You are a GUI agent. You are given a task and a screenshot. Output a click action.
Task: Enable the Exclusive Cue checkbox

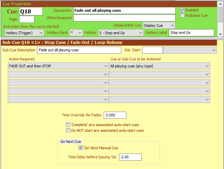pyautogui.click(x=183, y=15)
